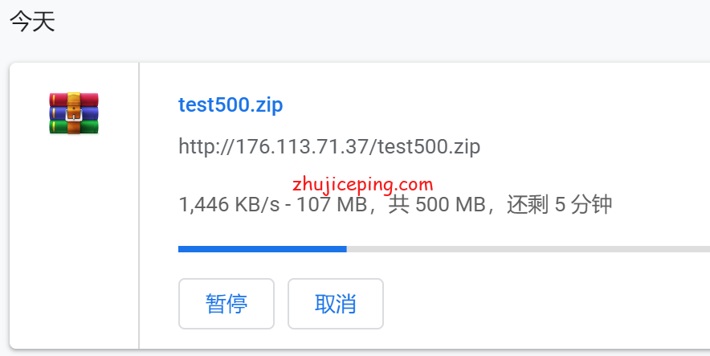This screenshot has width=710, height=356.
Task: Click the gray unfilled progress bar portion
Action: 528,249
